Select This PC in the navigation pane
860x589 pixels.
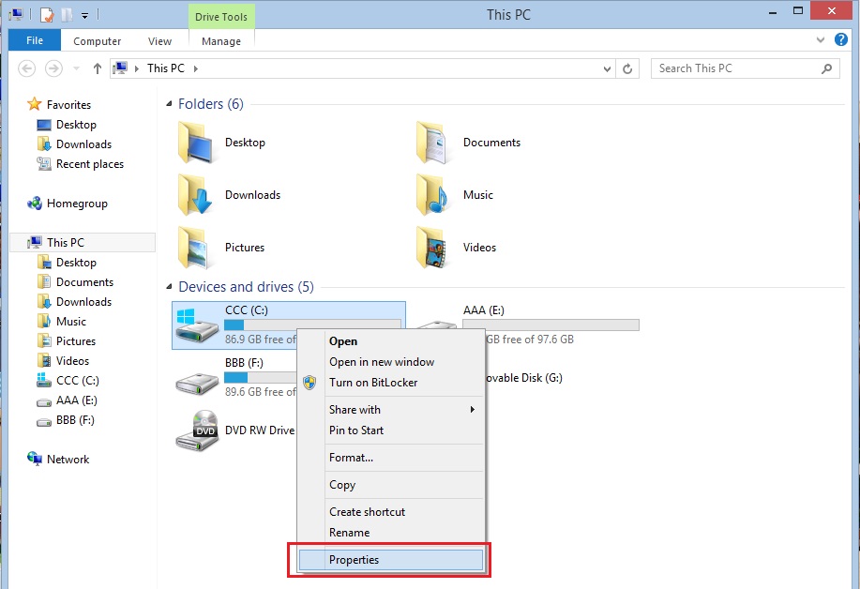(66, 242)
